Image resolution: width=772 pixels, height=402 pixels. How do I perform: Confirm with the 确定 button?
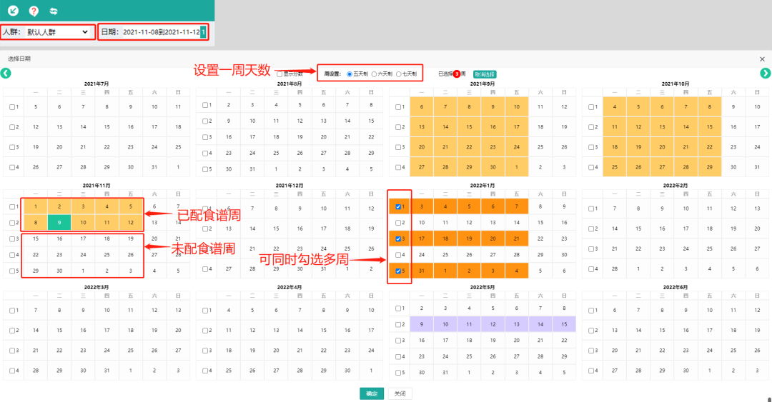(372, 393)
